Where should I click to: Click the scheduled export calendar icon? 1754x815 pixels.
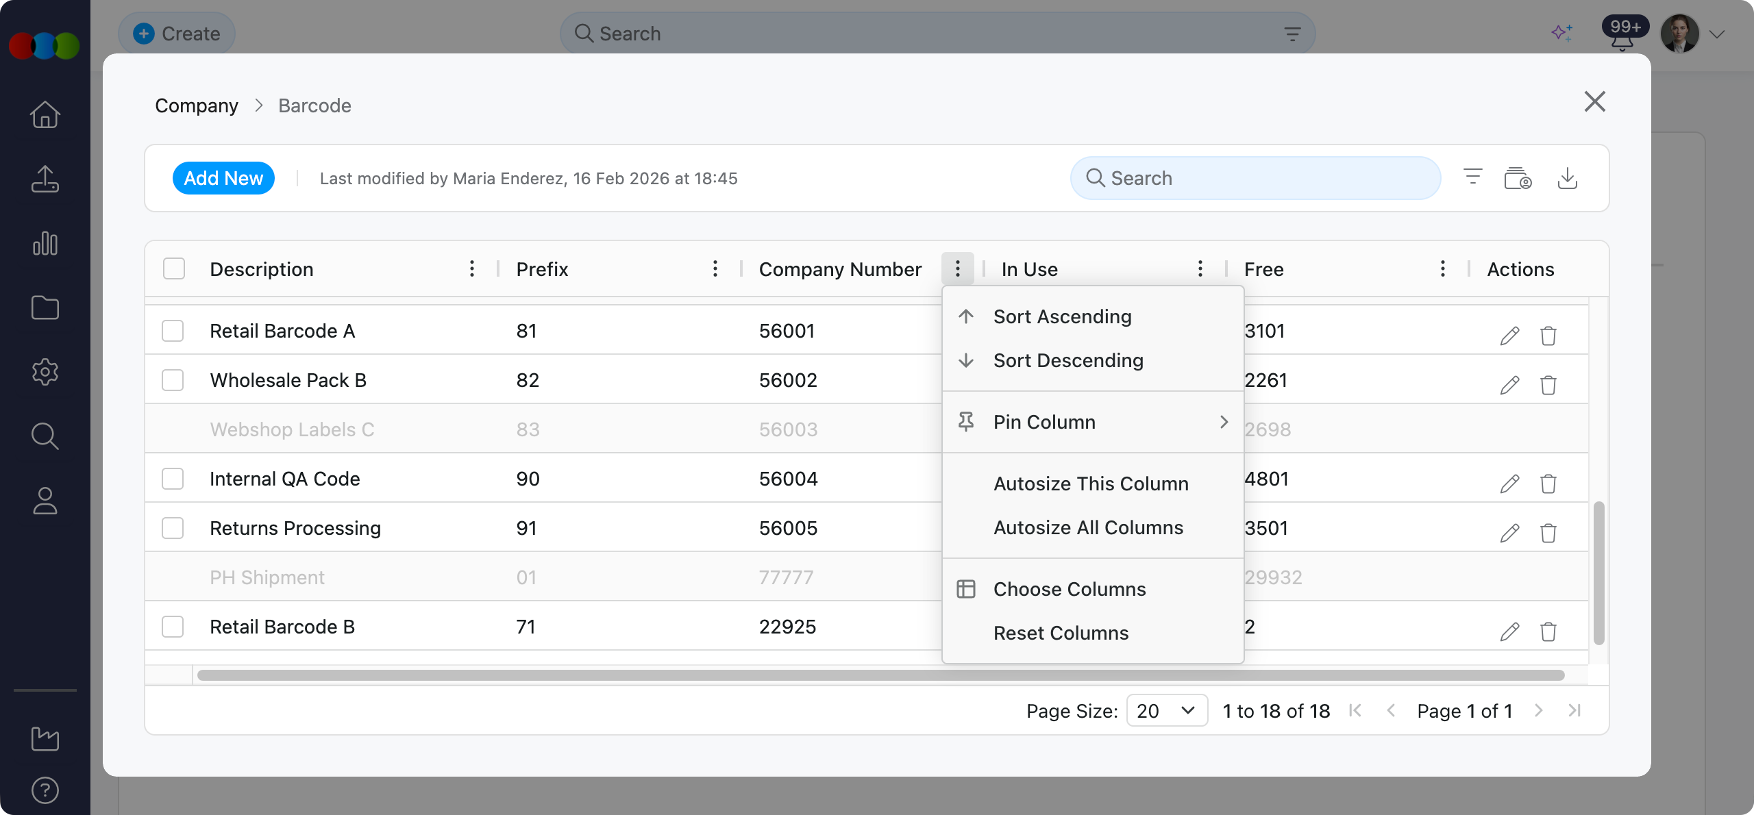click(1518, 177)
